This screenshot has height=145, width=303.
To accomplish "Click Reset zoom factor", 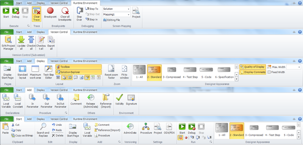I will click(111, 72).
